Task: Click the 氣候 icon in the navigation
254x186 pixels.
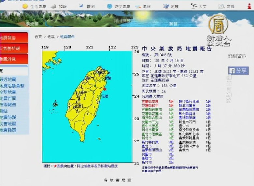Action: click(138, 6)
